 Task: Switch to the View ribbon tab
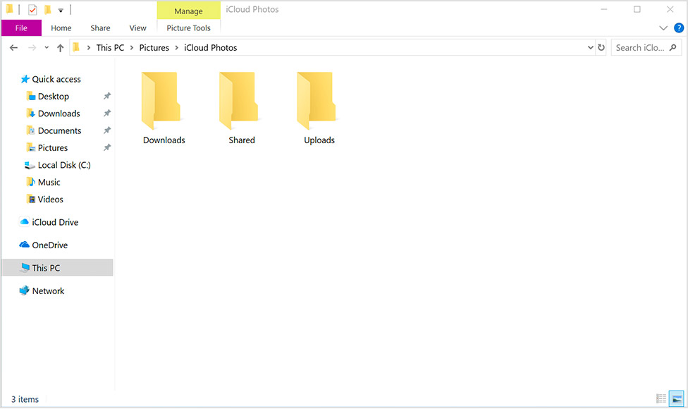click(x=137, y=28)
